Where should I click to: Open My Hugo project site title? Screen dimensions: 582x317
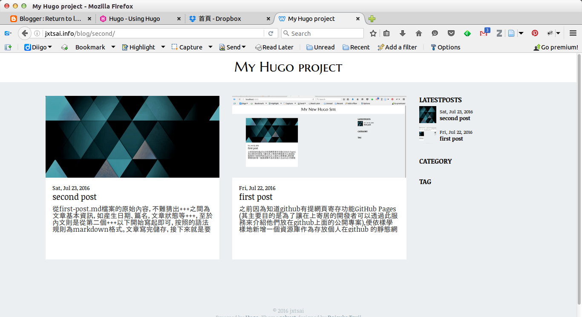tap(288, 67)
